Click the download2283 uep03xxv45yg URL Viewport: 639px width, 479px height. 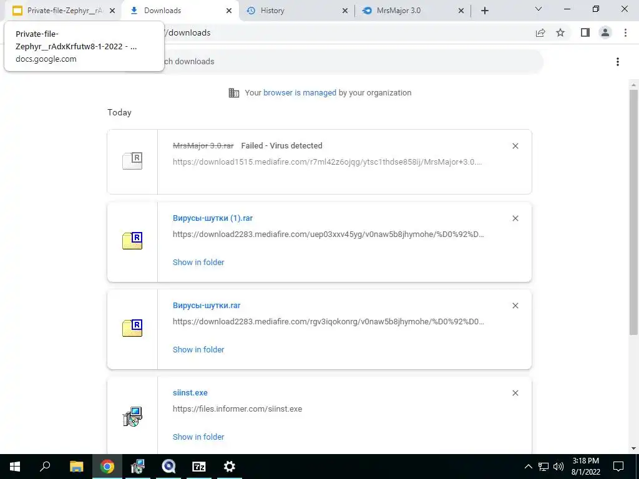(328, 235)
